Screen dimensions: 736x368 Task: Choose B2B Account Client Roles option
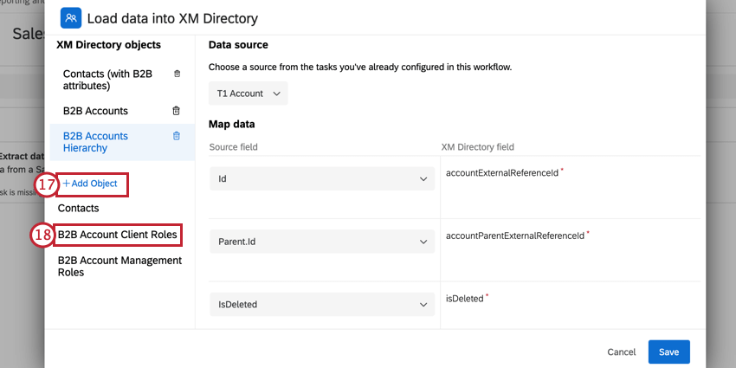click(x=118, y=235)
